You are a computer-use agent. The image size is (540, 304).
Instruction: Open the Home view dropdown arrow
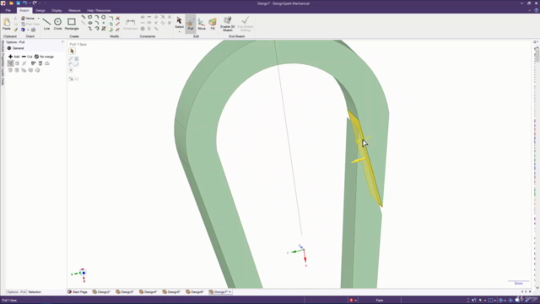pyautogui.click(x=38, y=19)
